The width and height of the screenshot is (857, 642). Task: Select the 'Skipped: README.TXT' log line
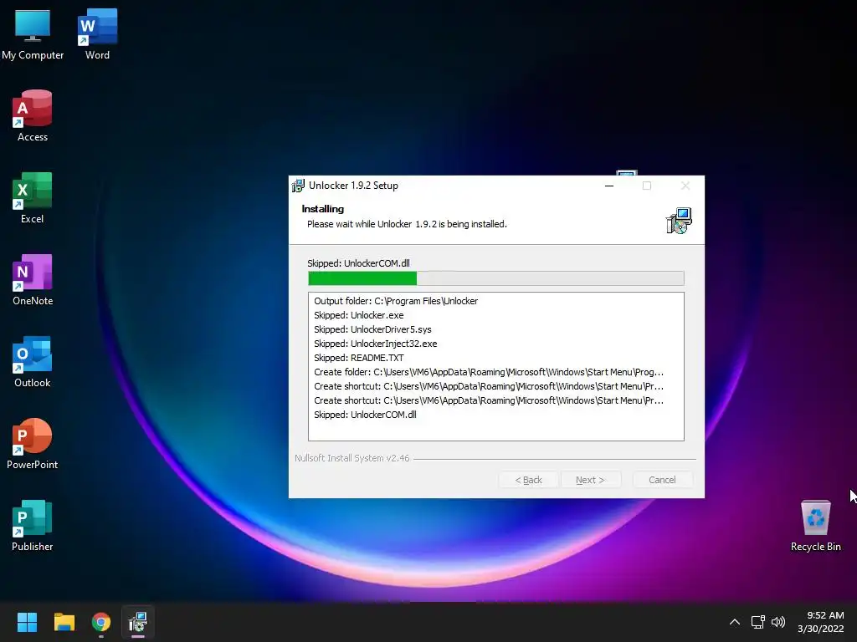pos(358,358)
